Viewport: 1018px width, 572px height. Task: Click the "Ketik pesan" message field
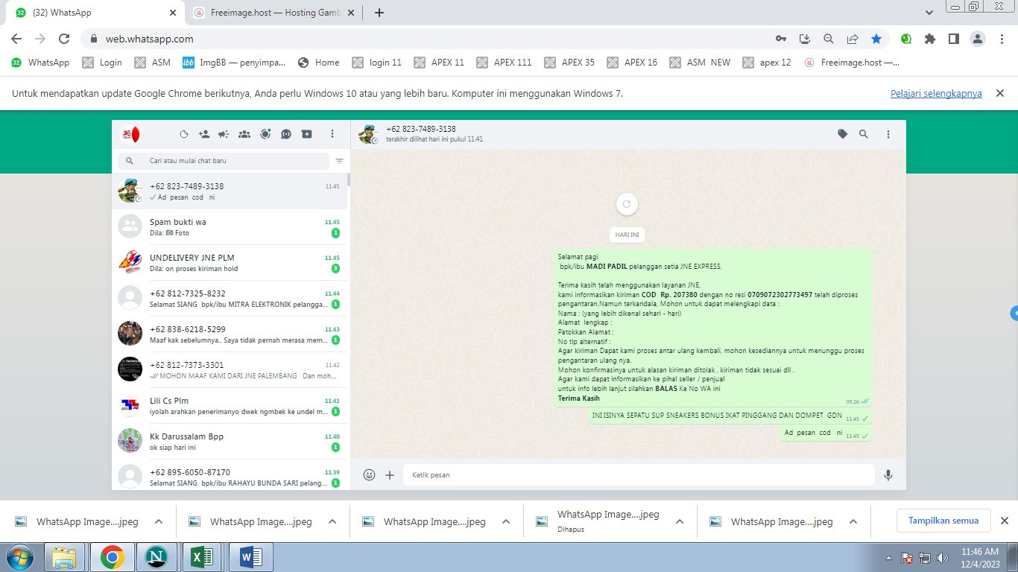(x=639, y=474)
